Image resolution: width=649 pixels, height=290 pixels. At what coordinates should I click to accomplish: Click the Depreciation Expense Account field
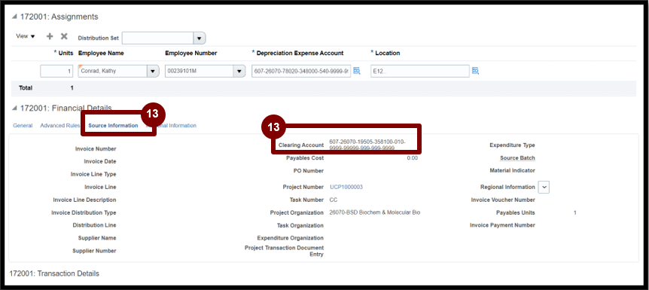pos(301,72)
